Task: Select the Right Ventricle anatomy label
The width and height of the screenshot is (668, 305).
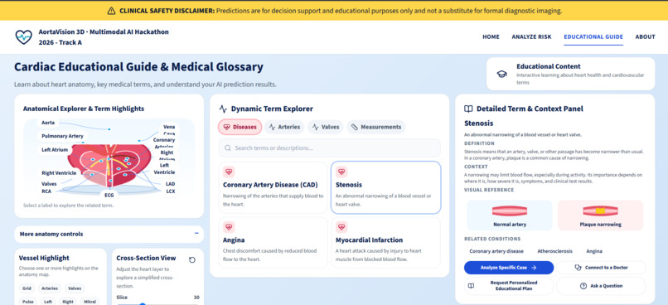Action: 59,173
